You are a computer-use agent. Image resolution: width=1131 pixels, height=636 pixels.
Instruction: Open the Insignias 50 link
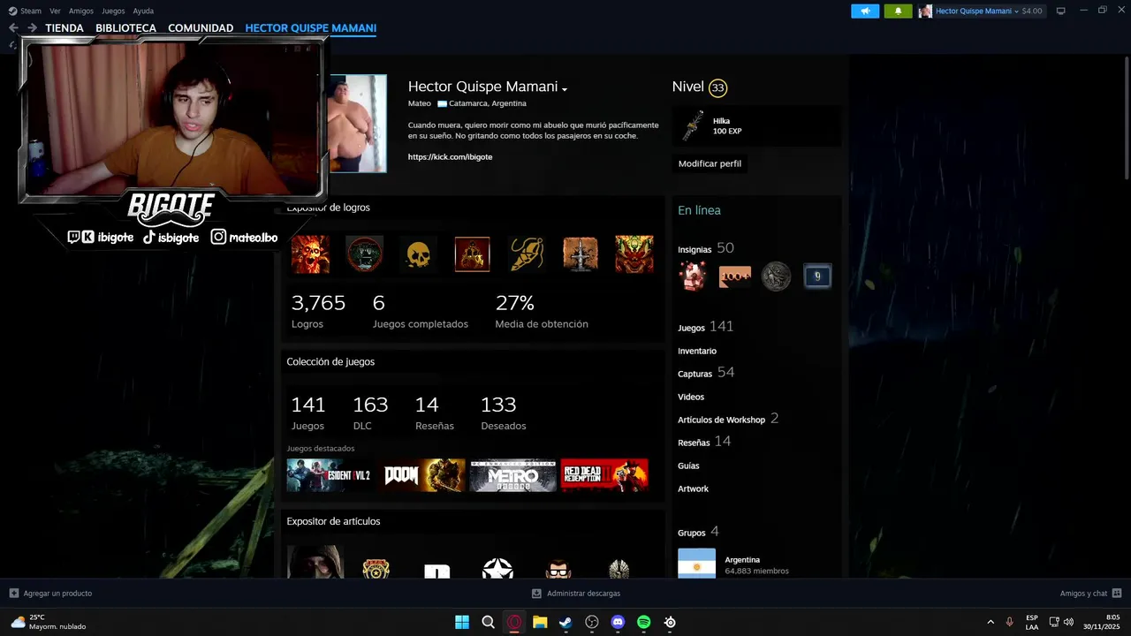(x=706, y=248)
